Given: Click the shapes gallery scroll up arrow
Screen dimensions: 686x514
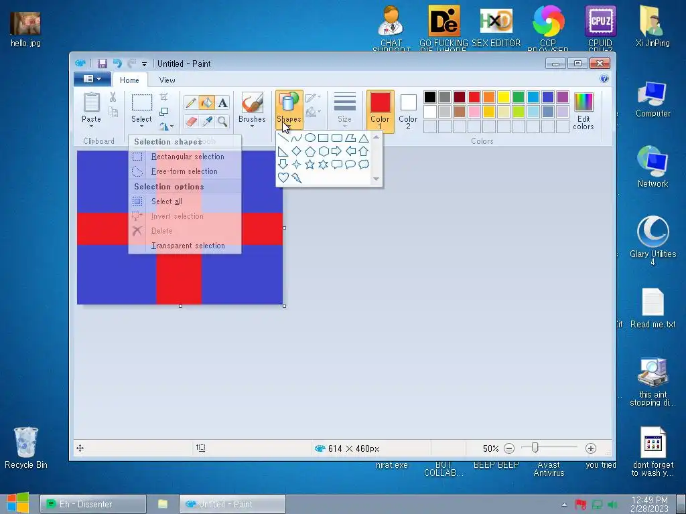Looking at the screenshot, I should tap(376, 137).
